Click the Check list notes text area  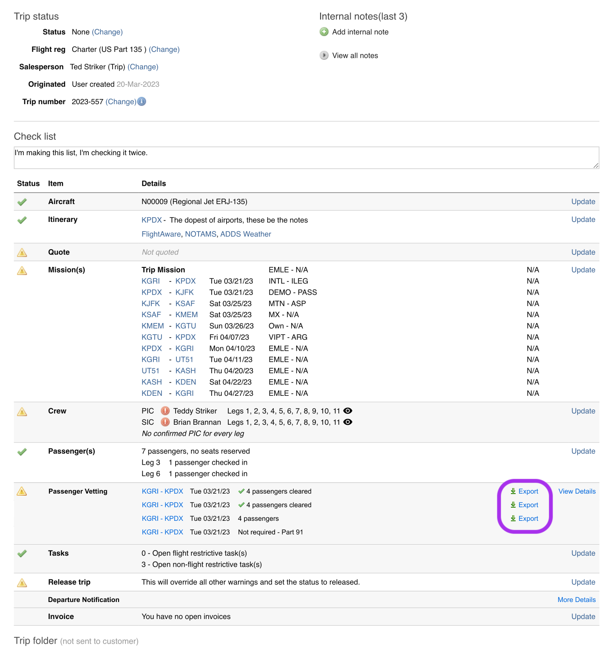coord(306,158)
